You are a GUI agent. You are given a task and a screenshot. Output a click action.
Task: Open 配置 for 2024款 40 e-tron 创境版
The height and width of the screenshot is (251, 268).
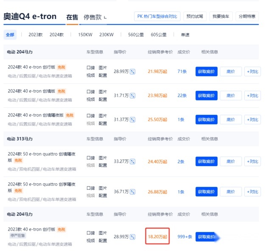pyautogui.click(x=103, y=100)
